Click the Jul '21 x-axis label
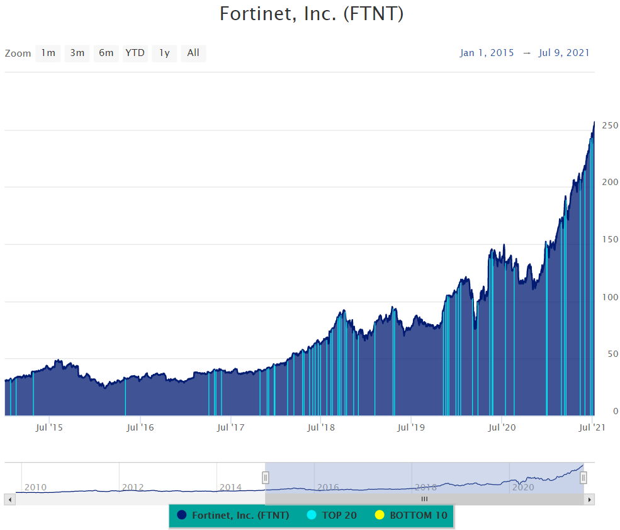620x530 pixels. (592, 427)
